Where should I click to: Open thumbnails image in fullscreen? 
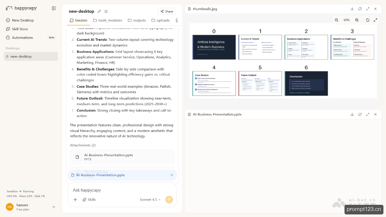point(375,20)
